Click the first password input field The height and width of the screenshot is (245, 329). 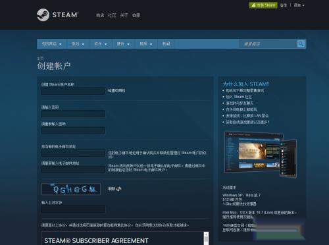click(73, 114)
